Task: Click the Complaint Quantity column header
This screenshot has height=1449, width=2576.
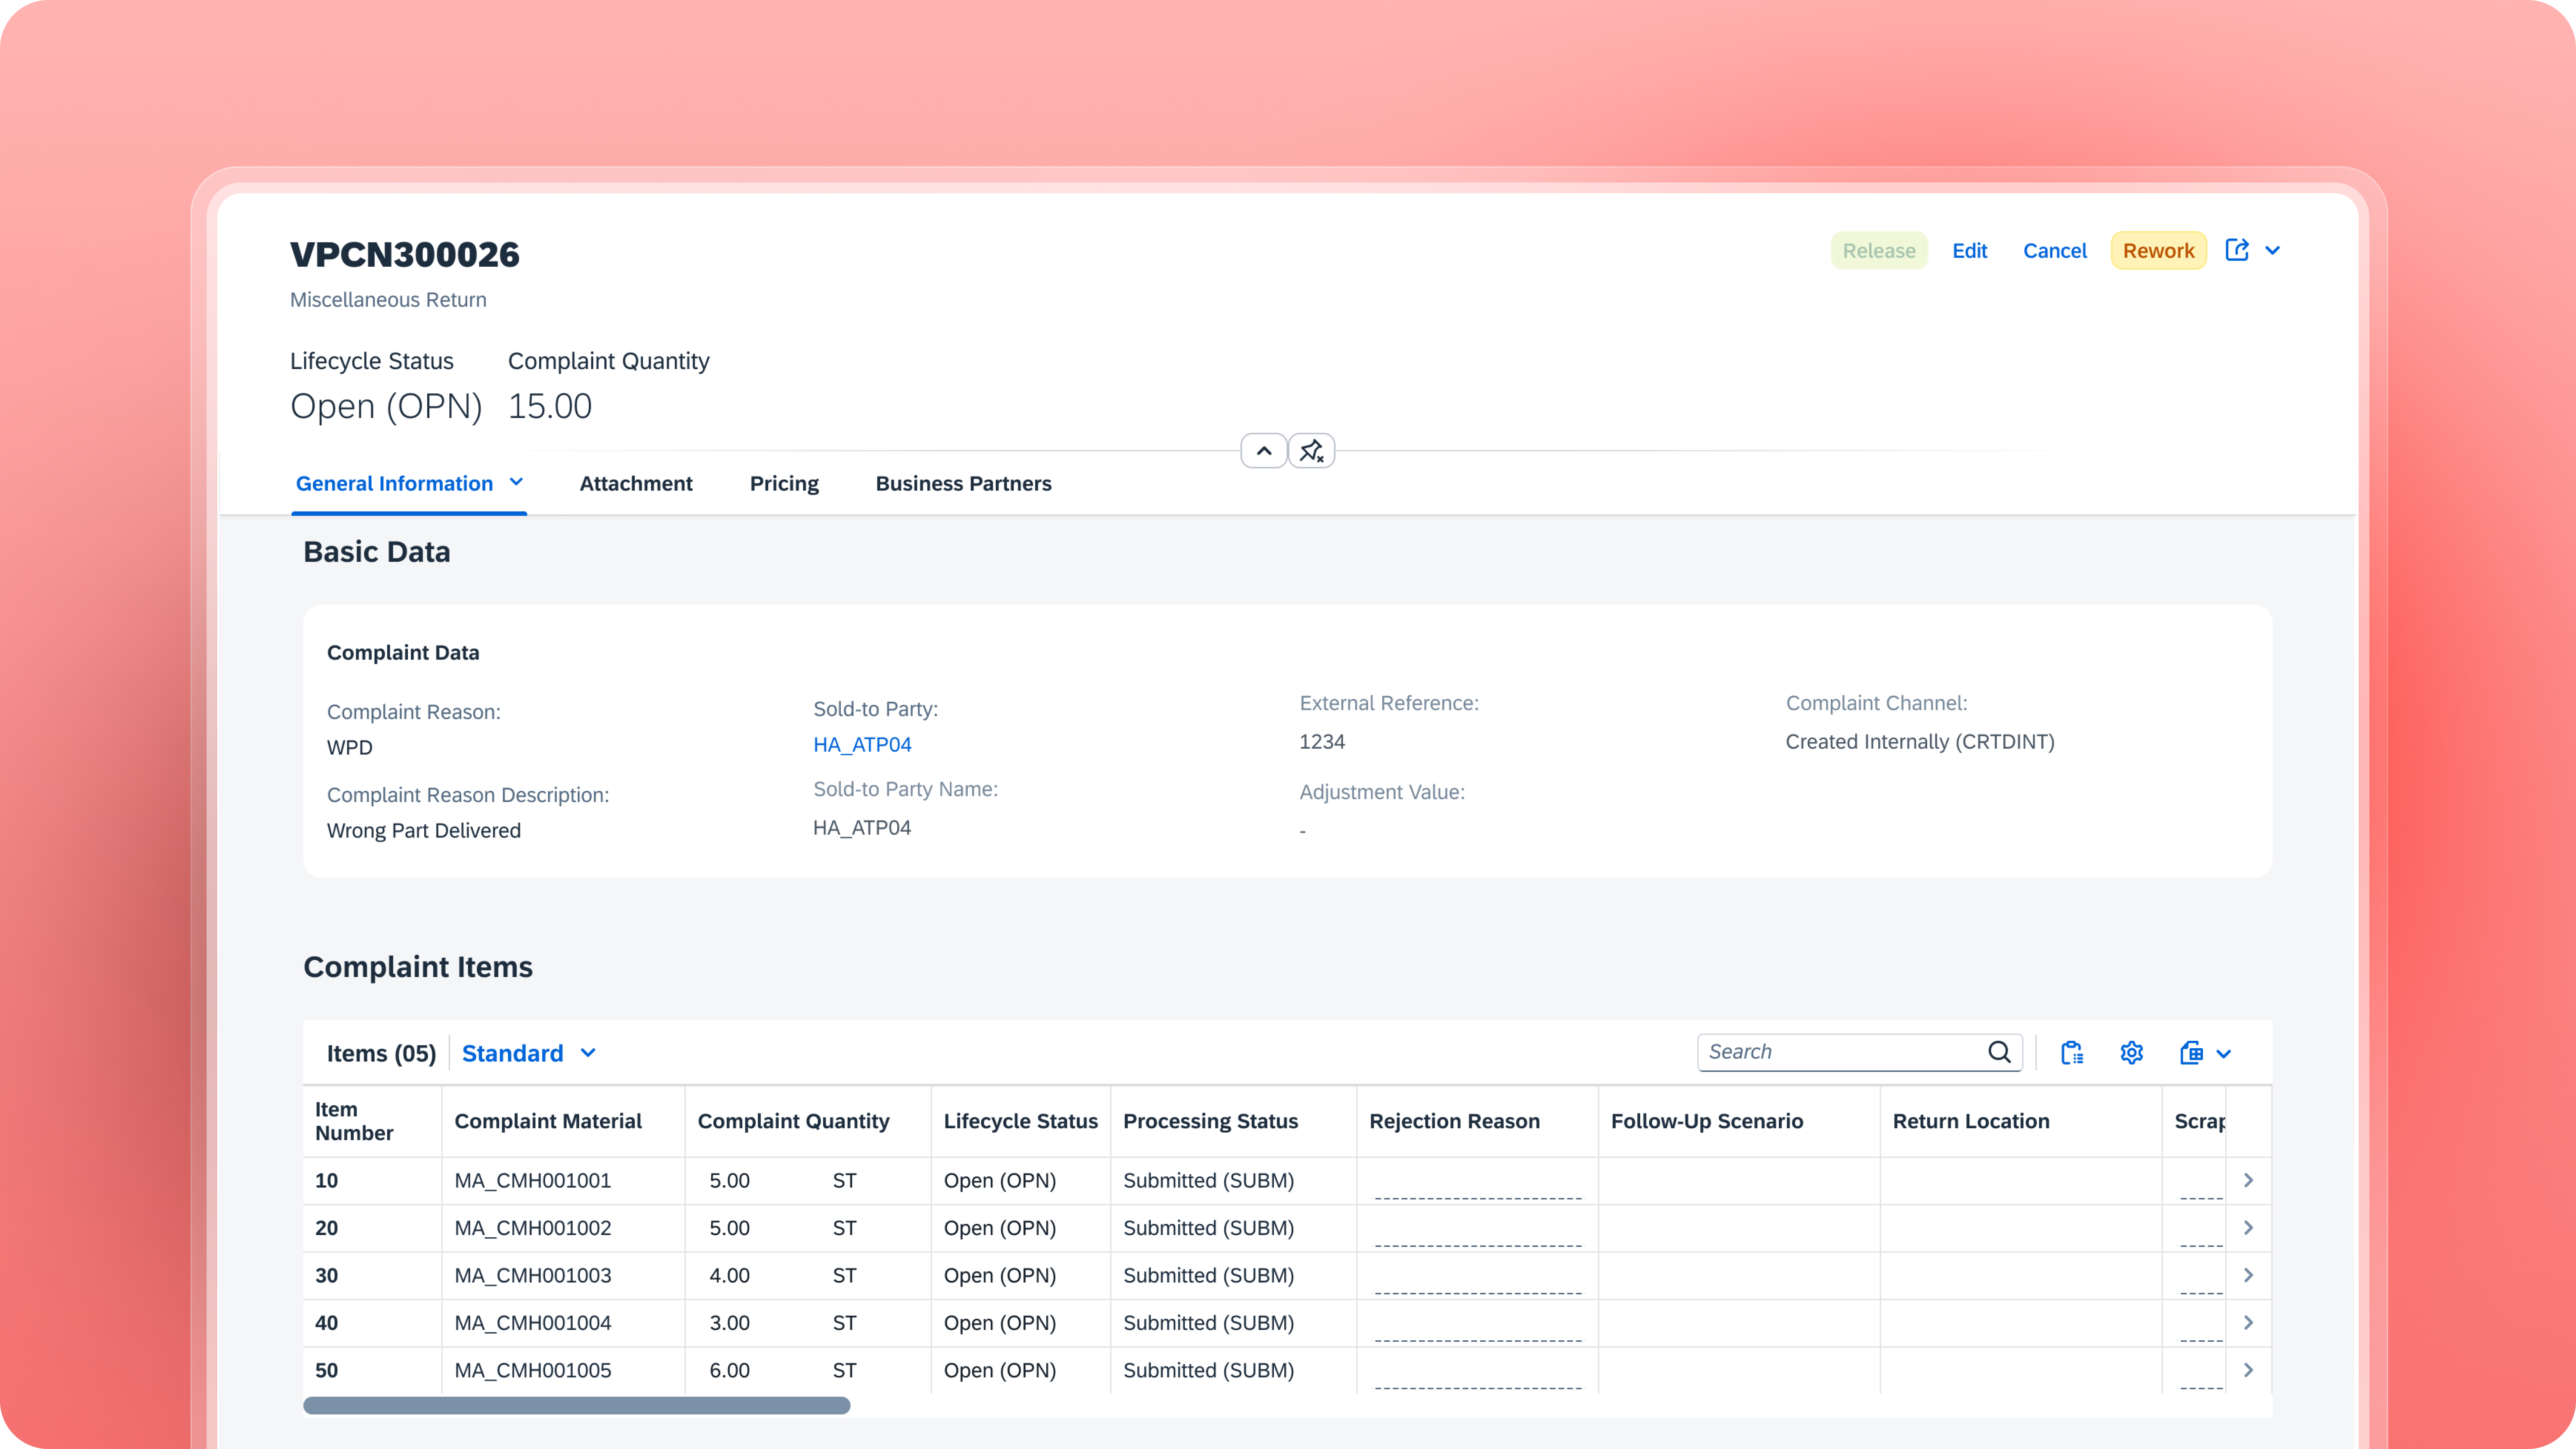Action: 808,1121
